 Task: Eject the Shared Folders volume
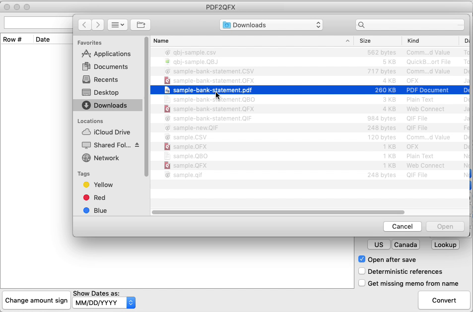click(137, 145)
